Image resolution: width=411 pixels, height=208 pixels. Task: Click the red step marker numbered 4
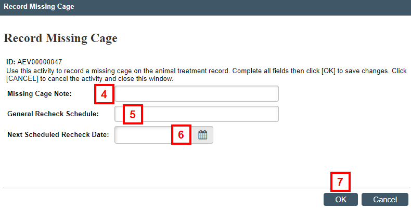[x=104, y=94]
